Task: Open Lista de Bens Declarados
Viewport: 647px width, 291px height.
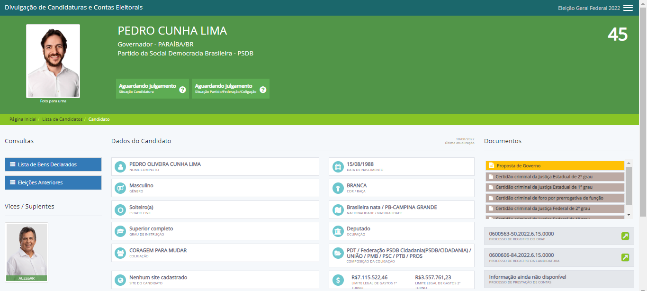Action: 53,164
